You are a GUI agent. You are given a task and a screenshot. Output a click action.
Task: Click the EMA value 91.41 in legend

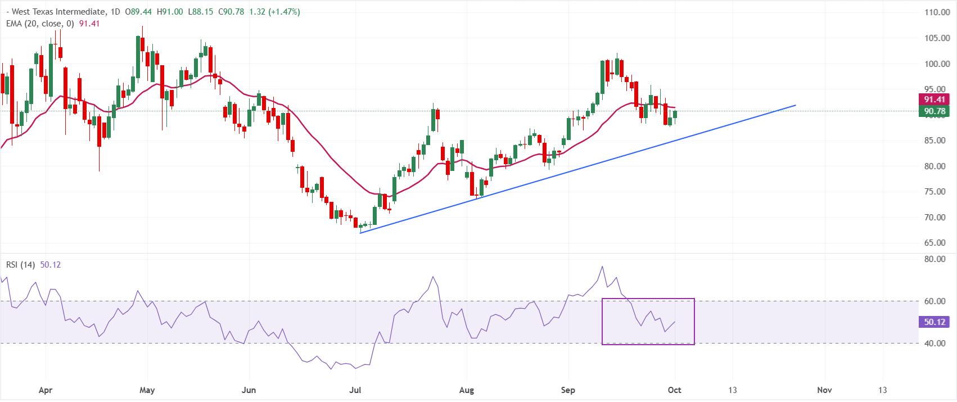(x=89, y=24)
